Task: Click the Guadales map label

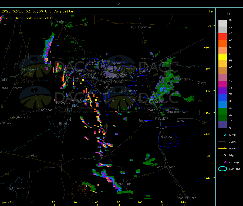Action: point(144,58)
